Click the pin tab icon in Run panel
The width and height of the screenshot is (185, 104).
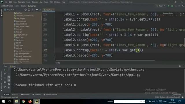(5, 87)
